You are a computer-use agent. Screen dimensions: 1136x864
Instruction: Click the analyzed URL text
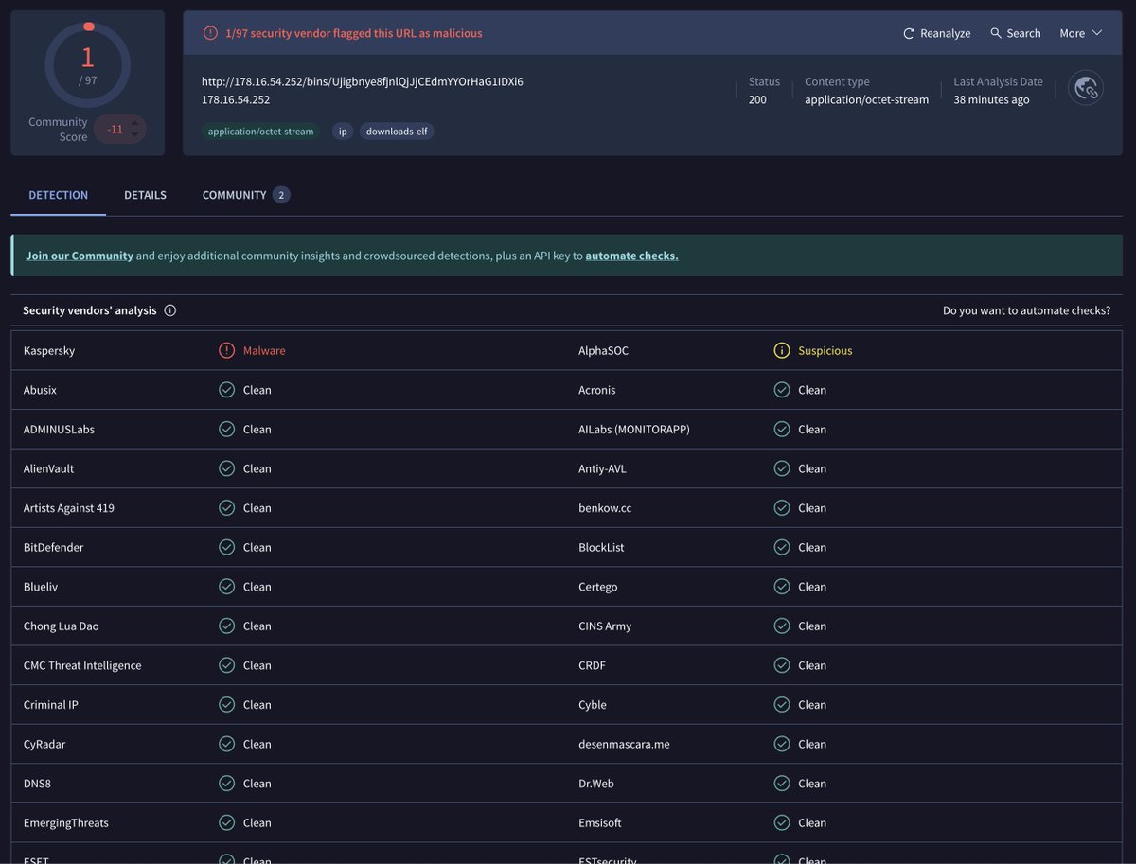[363, 81]
